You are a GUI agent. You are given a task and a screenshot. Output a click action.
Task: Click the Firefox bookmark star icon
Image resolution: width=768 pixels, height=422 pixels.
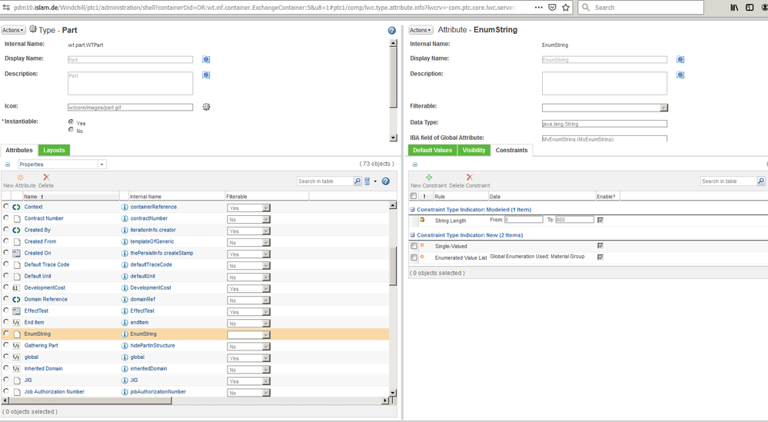[566, 8]
